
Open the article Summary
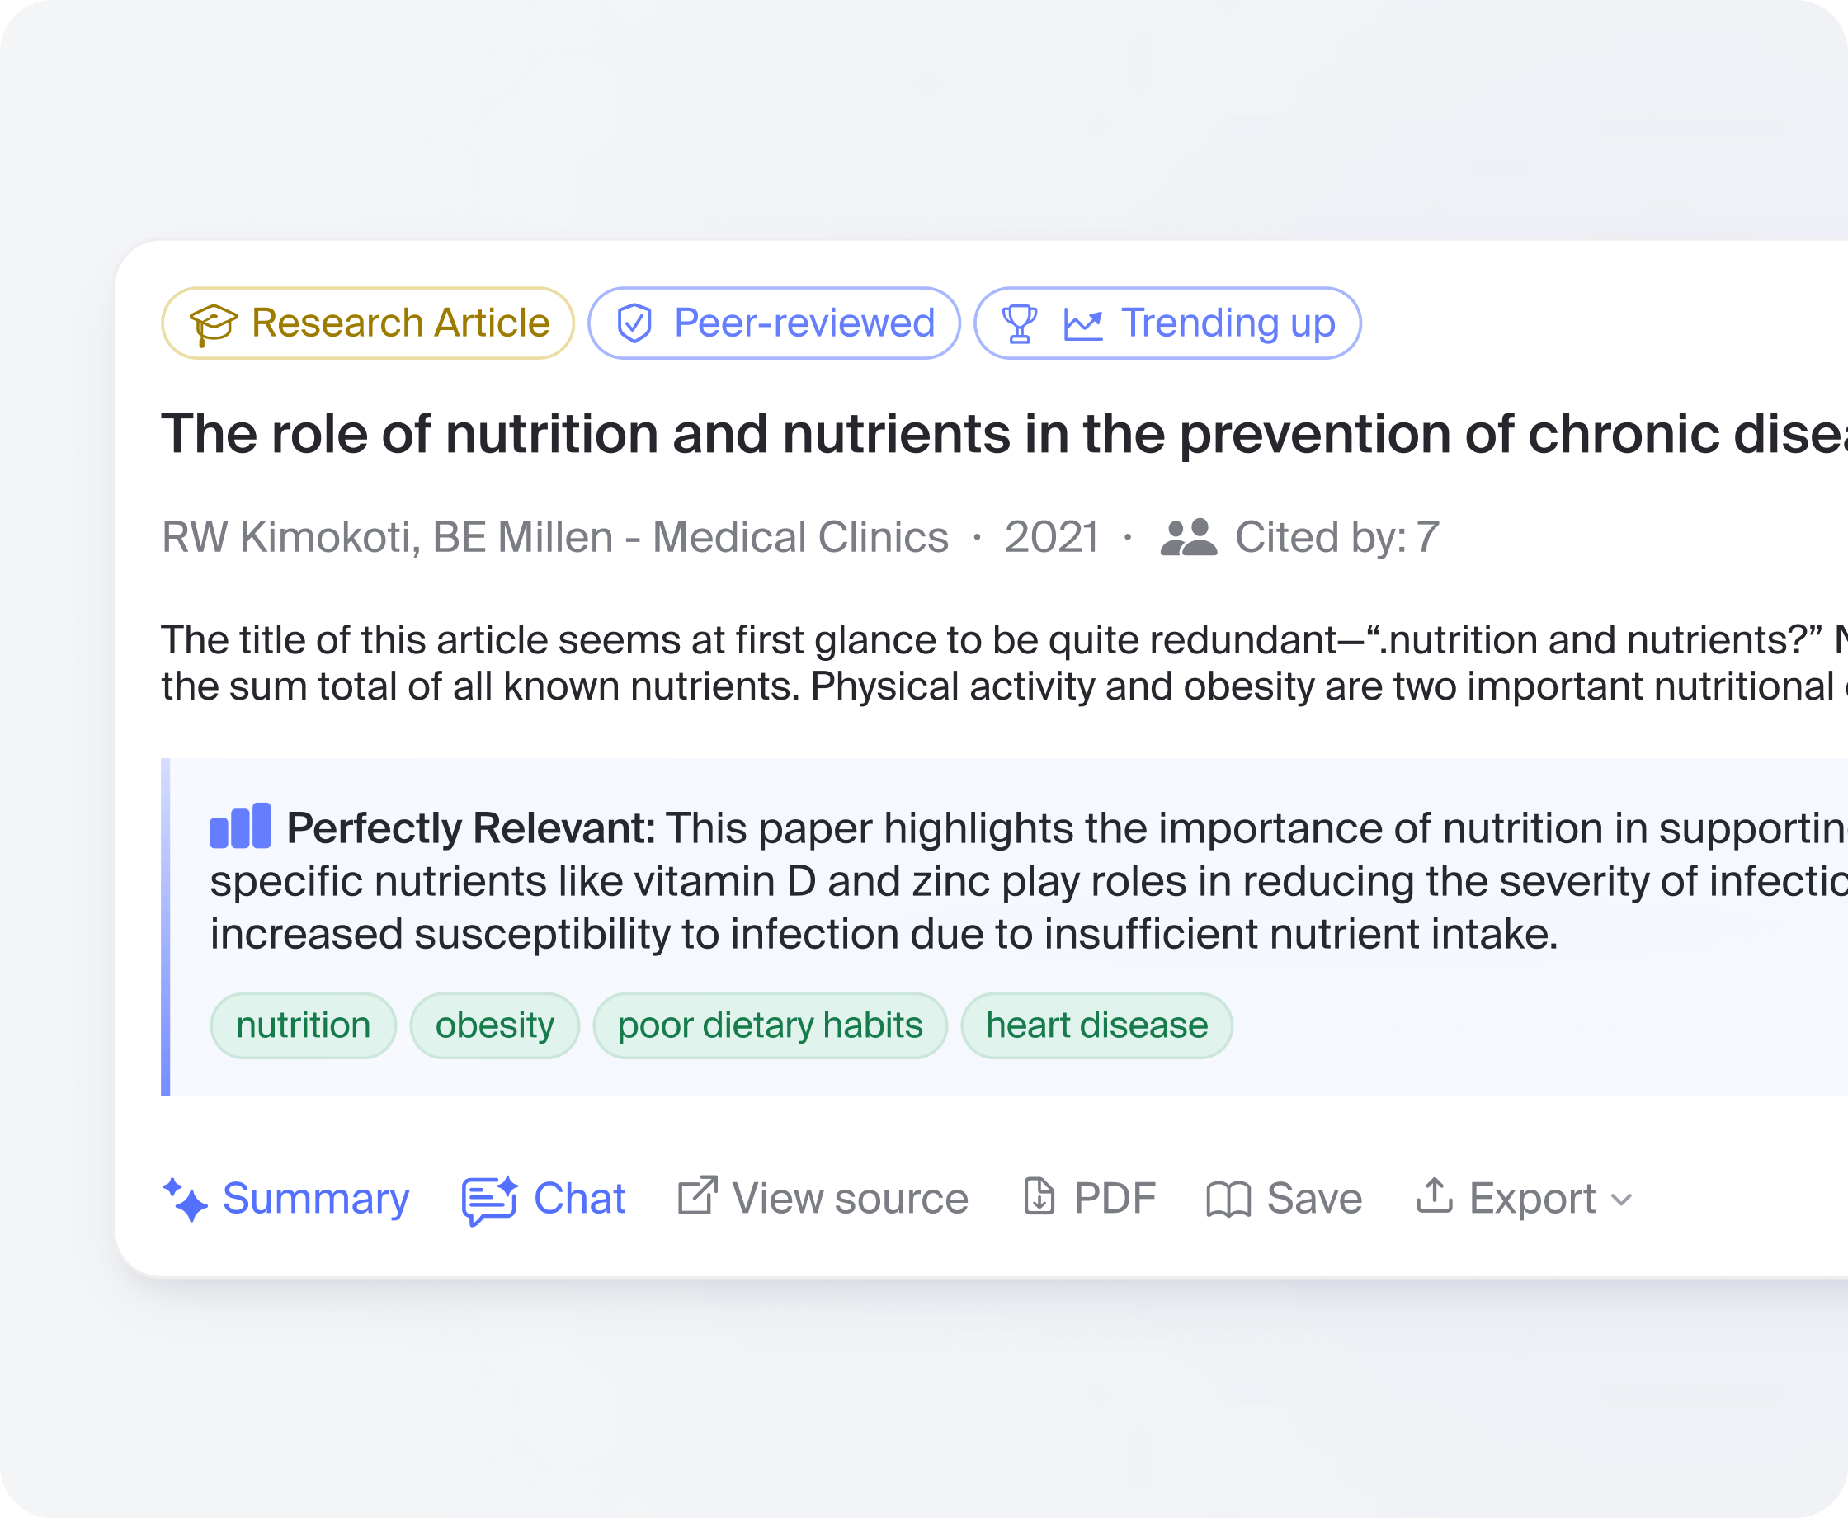click(x=316, y=1198)
